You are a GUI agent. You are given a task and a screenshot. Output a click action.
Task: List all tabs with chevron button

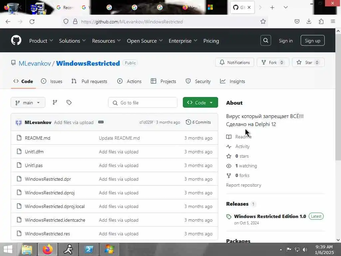285,8
